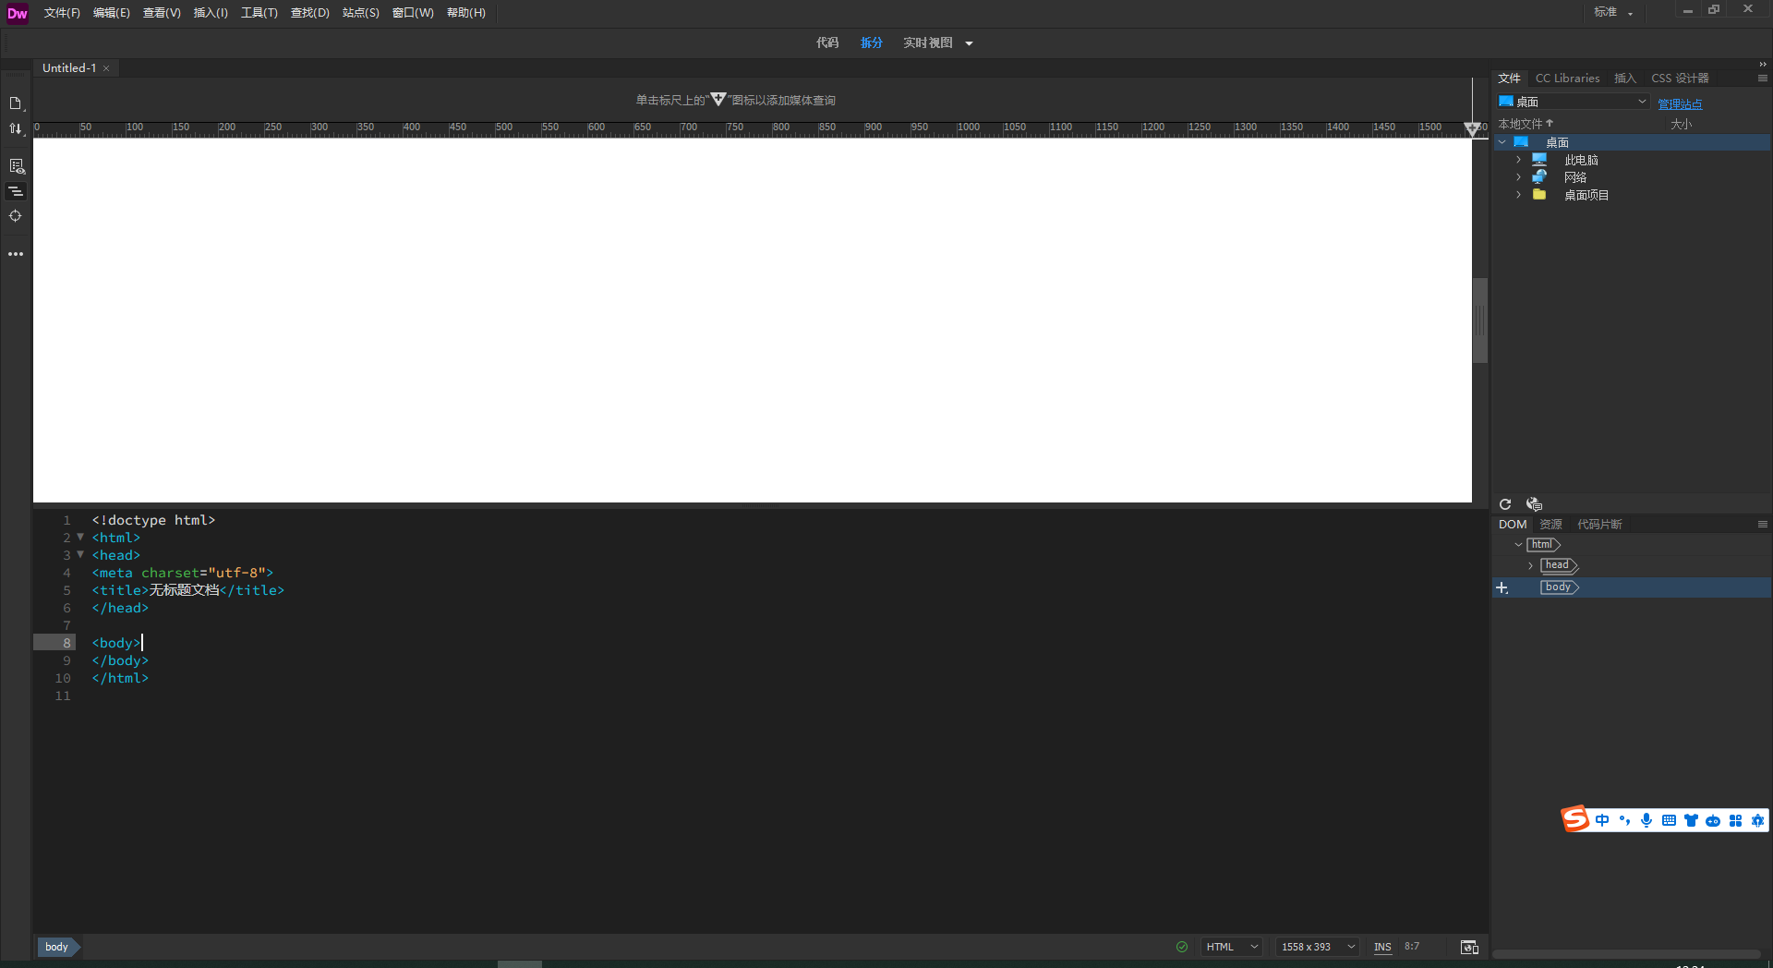The width and height of the screenshot is (1773, 968).
Task: Switch to the CC Libraries tab
Action: 1567,79
